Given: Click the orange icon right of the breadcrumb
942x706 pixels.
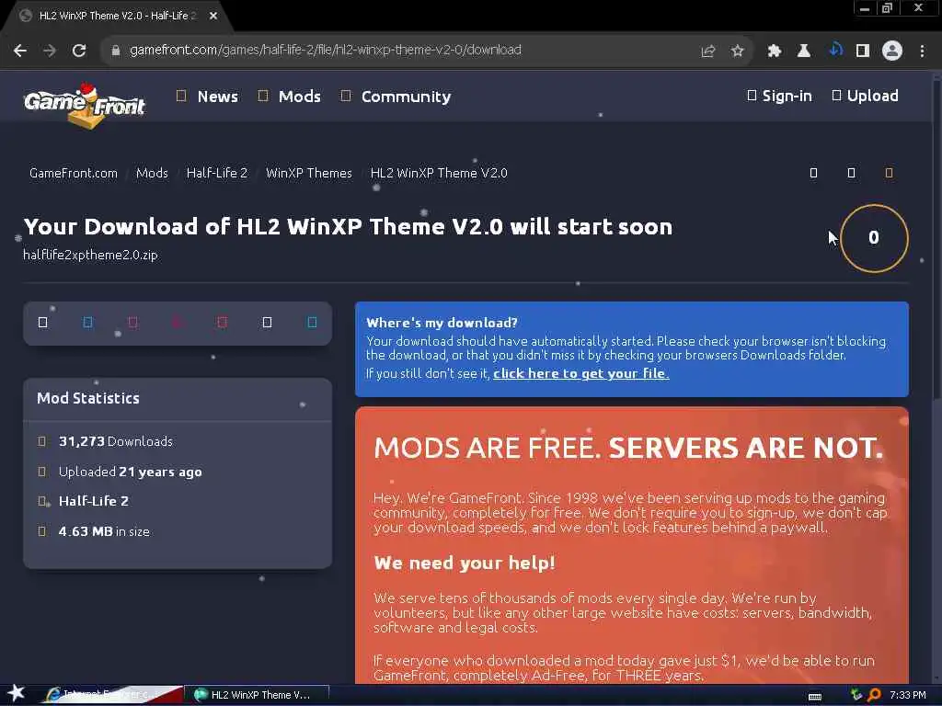Looking at the screenshot, I should [890, 173].
